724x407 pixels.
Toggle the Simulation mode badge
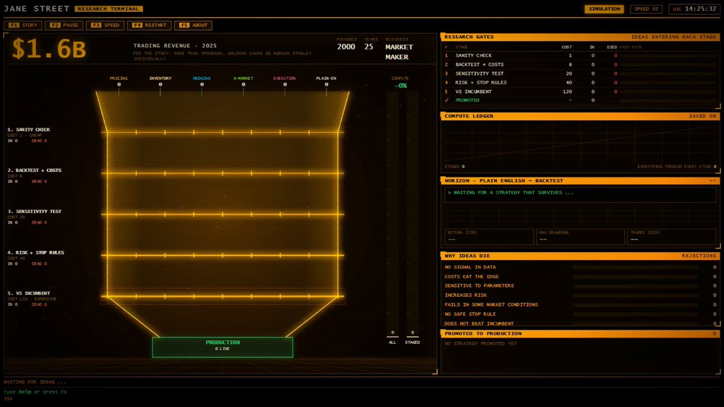click(605, 9)
